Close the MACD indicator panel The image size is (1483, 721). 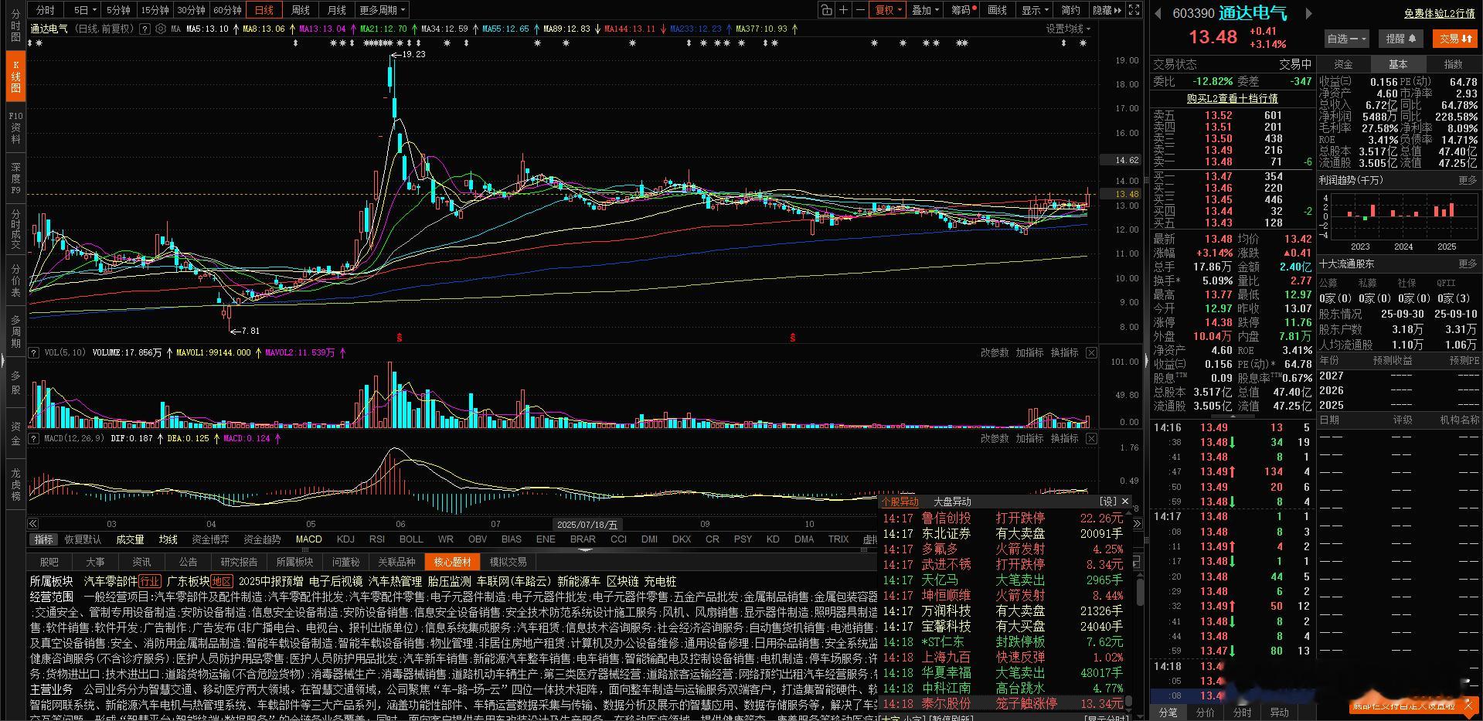(x=1091, y=438)
